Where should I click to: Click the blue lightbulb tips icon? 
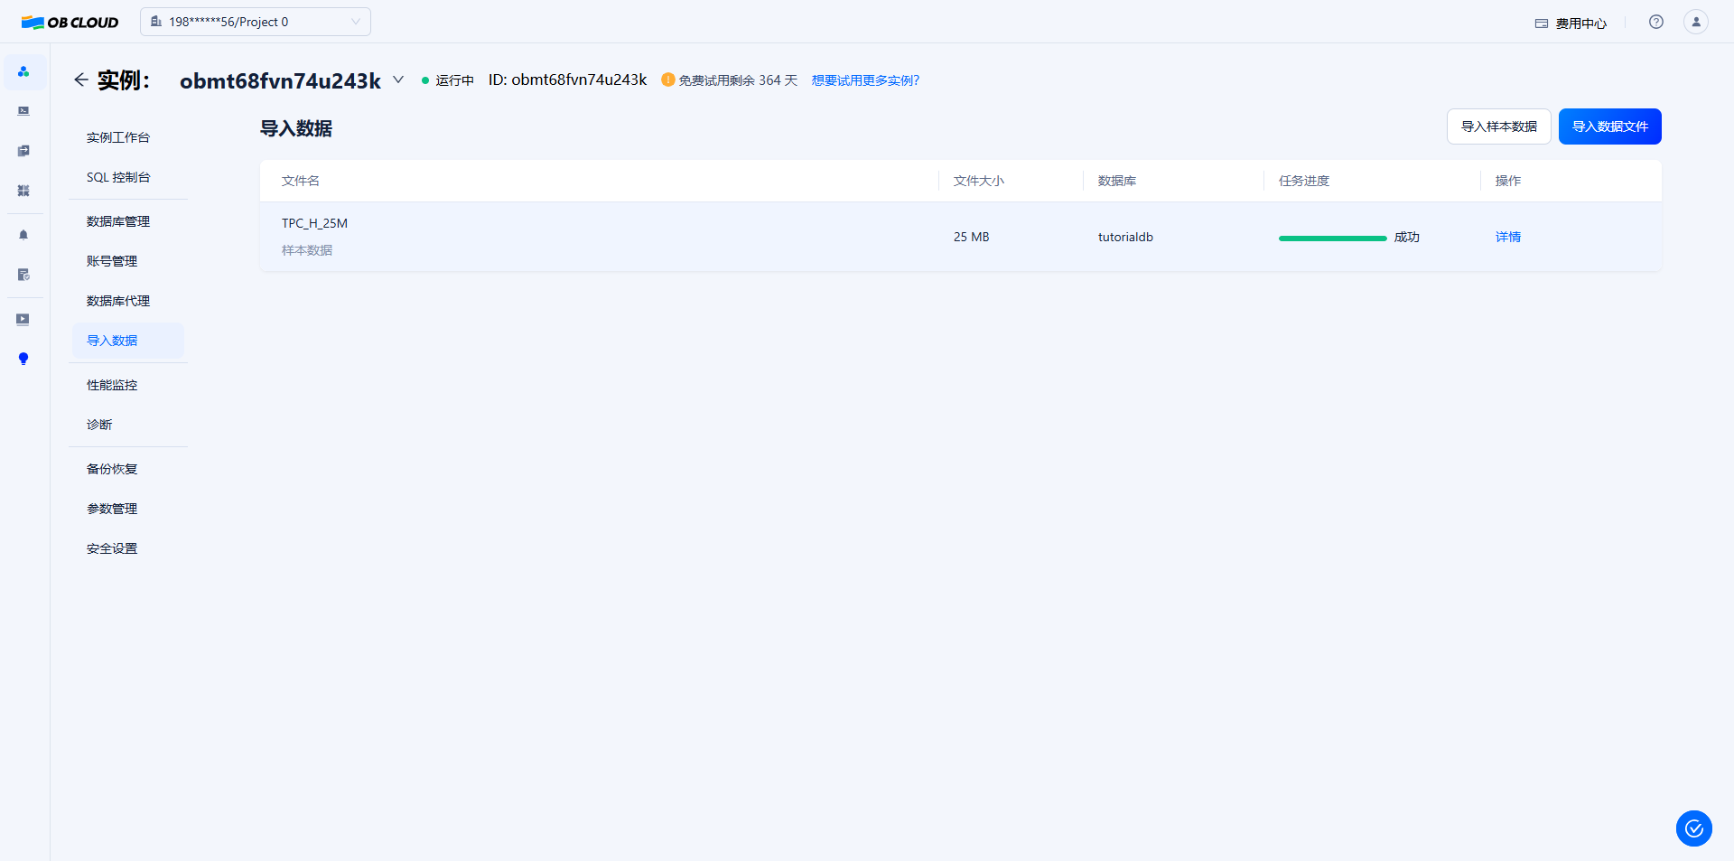(23, 359)
